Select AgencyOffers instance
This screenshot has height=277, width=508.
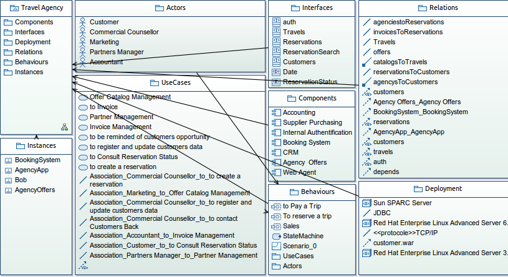coord(30,190)
